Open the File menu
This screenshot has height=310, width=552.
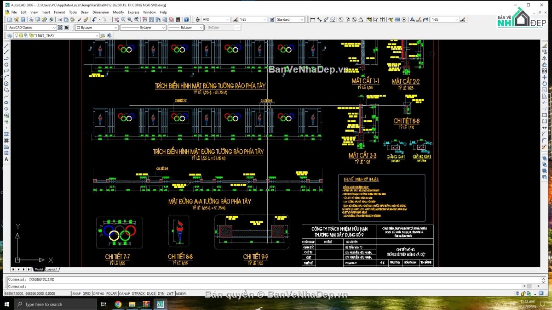[x=14, y=12]
